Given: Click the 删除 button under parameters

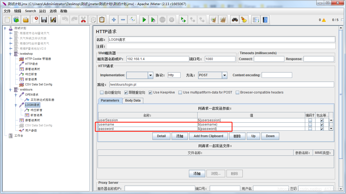Looking at the screenshot, I should [237, 136].
